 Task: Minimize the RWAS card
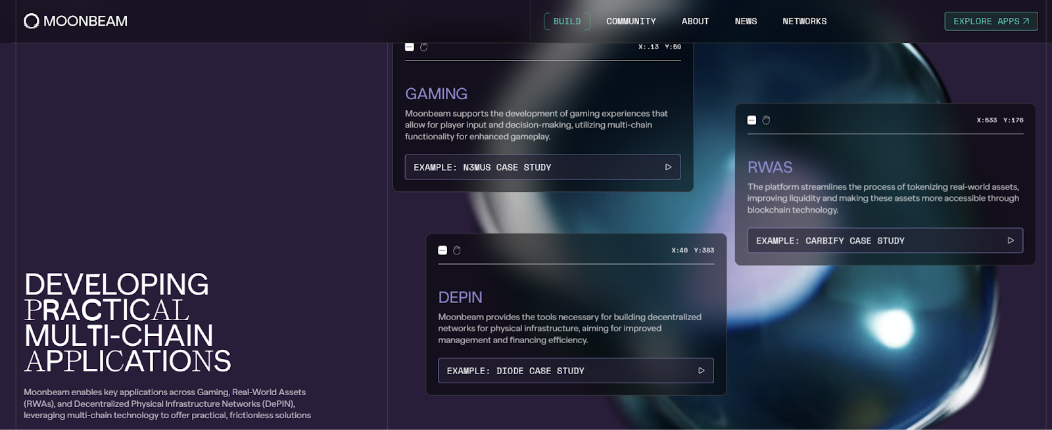752,120
